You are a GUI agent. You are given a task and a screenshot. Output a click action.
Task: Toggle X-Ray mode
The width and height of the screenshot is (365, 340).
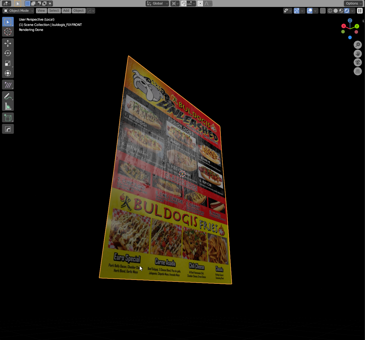tap(323, 11)
